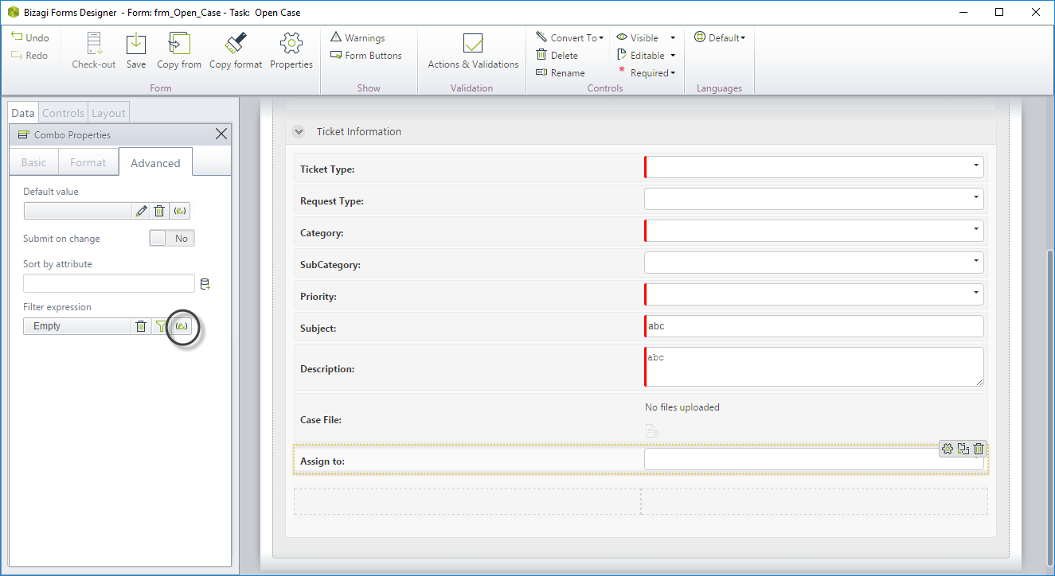Close the Combo Properties panel

(221, 134)
